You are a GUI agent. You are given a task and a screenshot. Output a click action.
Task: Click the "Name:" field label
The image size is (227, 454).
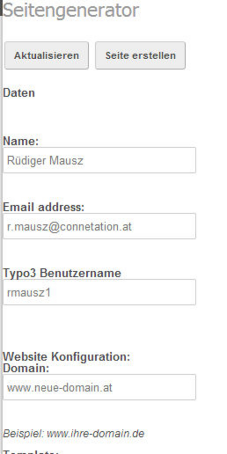pos(20,141)
